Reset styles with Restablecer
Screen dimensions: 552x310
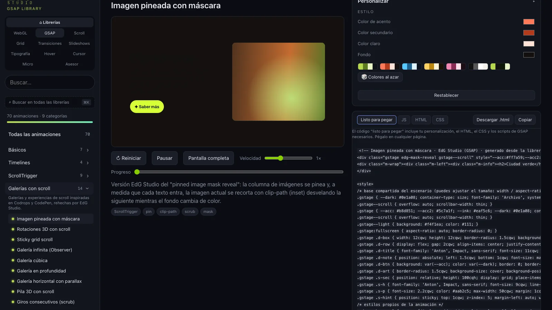[446, 95]
